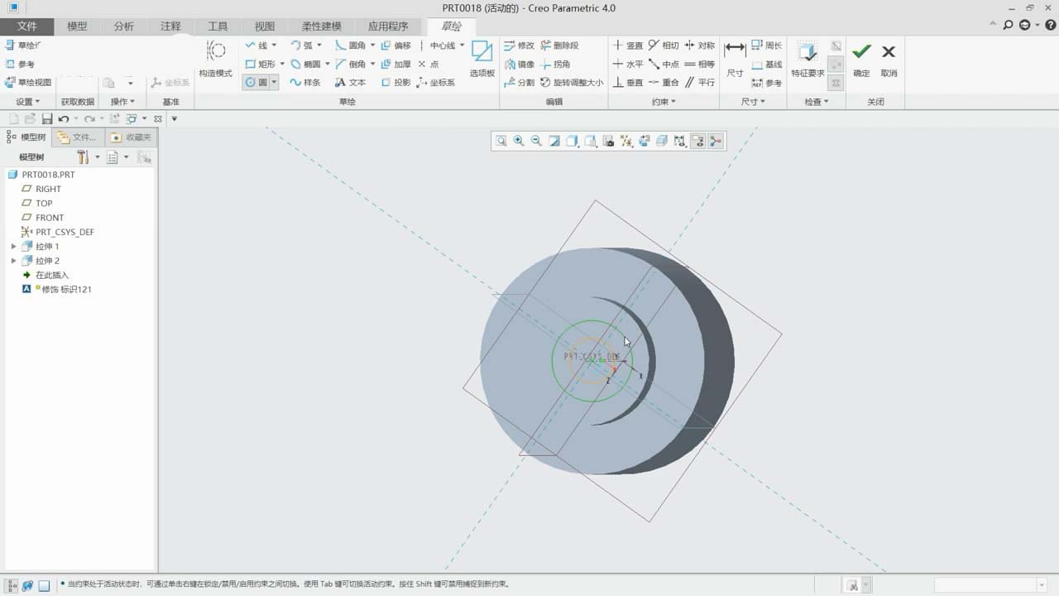This screenshot has height=596, width=1059.
Task: Choose the Mirror (镜像) edit tool
Action: click(x=519, y=65)
